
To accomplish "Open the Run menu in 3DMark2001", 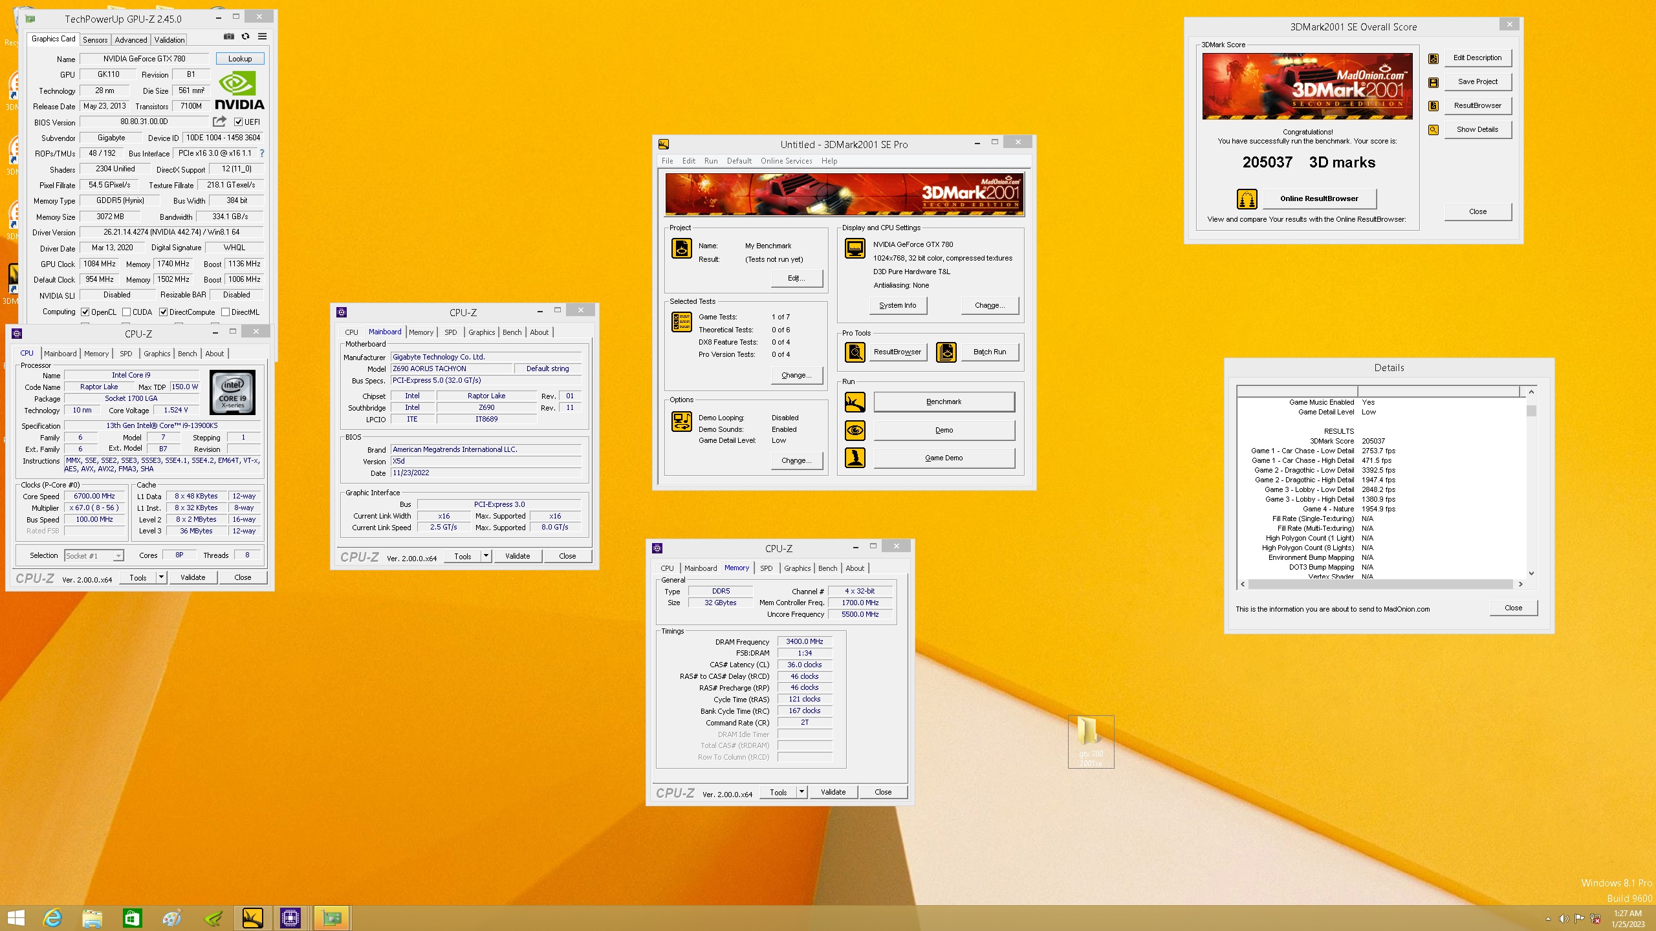I will [x=711, y=161].
